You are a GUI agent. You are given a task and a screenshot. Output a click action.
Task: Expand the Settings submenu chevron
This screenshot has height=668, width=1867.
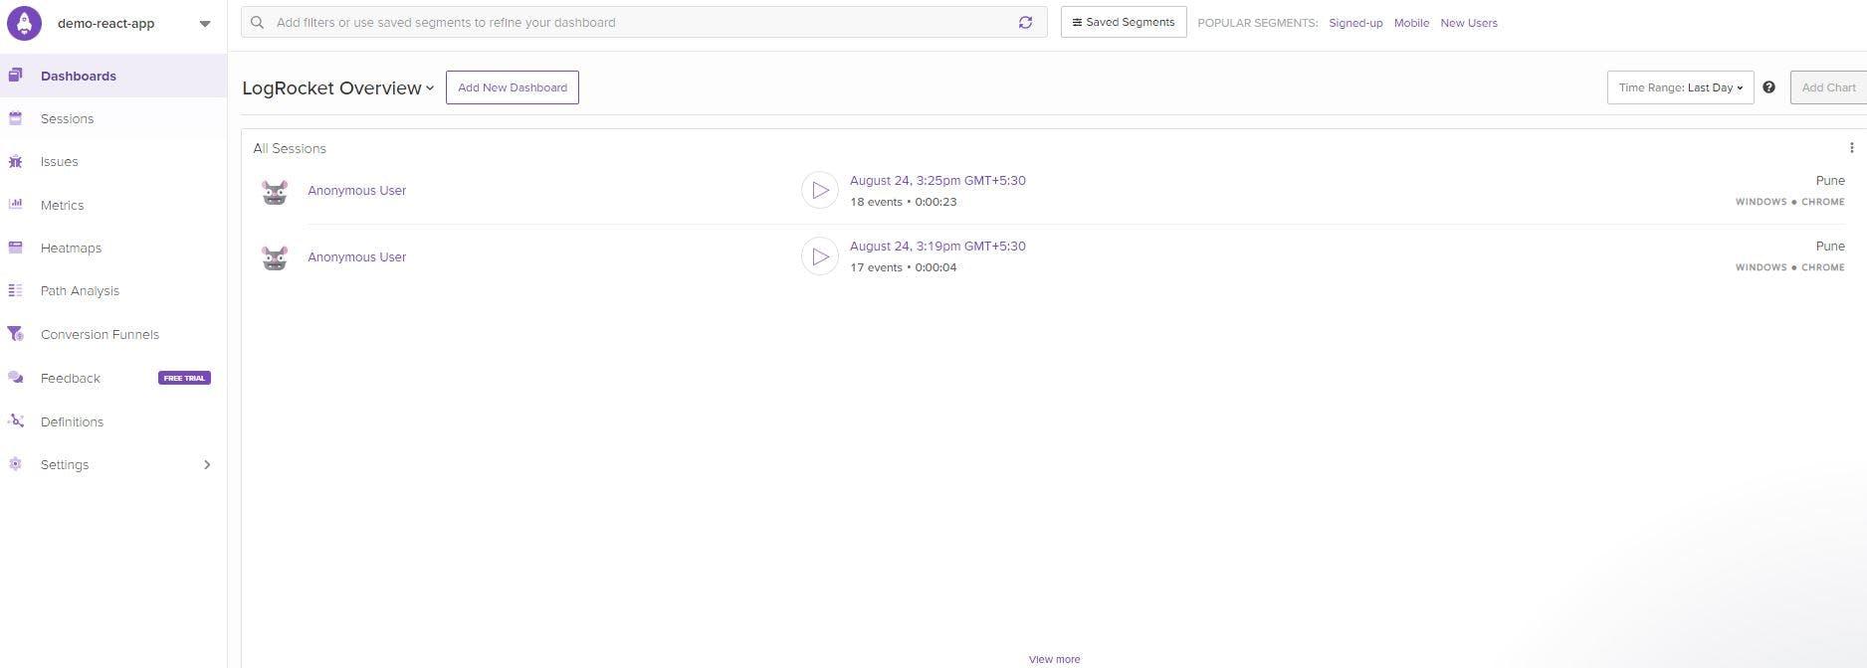click(x=207, y=465)
